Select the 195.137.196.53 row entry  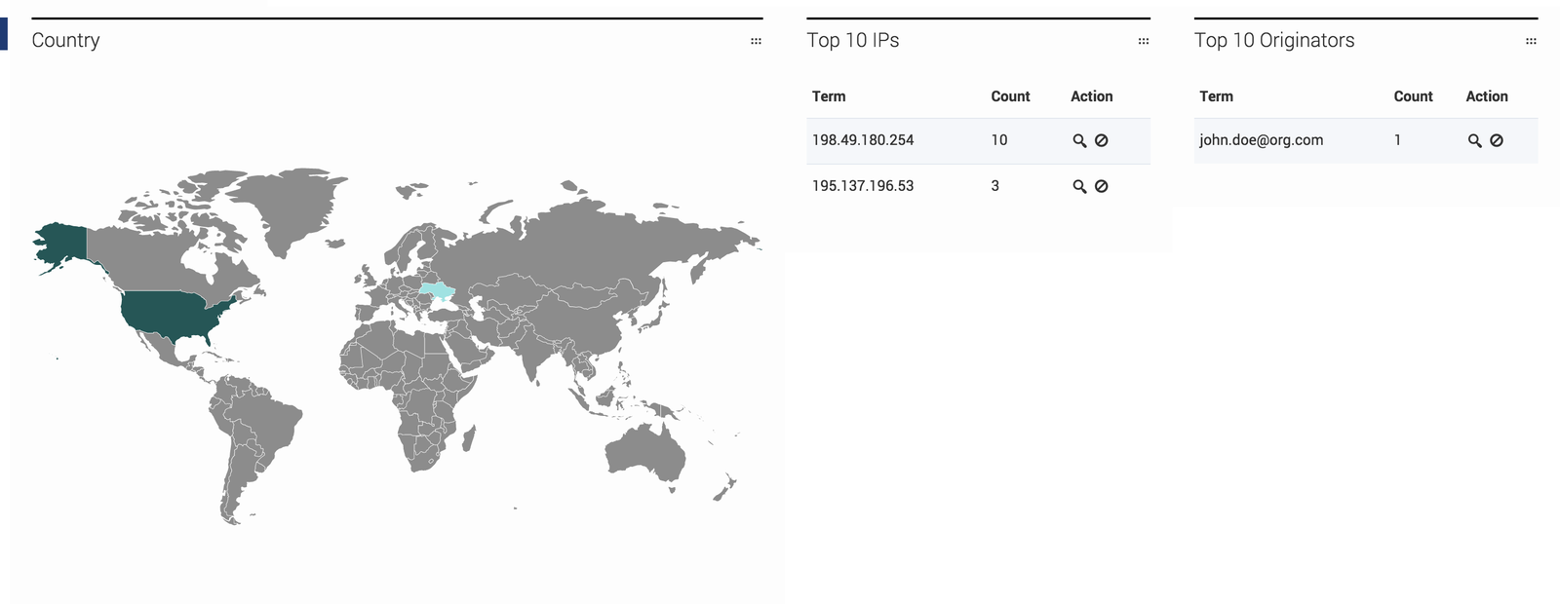pos(978,186)
